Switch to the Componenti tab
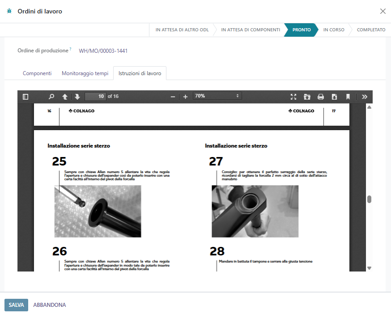Screen dimensions: 391x314 click(37, 73)
